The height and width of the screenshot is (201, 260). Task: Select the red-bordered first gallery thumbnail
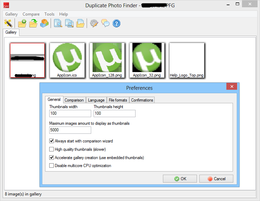pos(27,60)
